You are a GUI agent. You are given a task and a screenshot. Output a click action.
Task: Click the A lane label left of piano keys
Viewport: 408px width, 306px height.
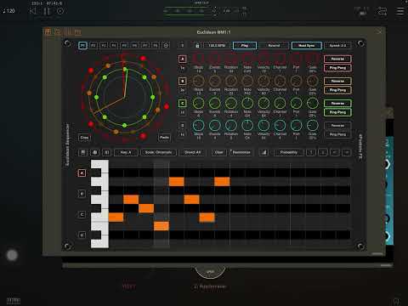point(82,173)
